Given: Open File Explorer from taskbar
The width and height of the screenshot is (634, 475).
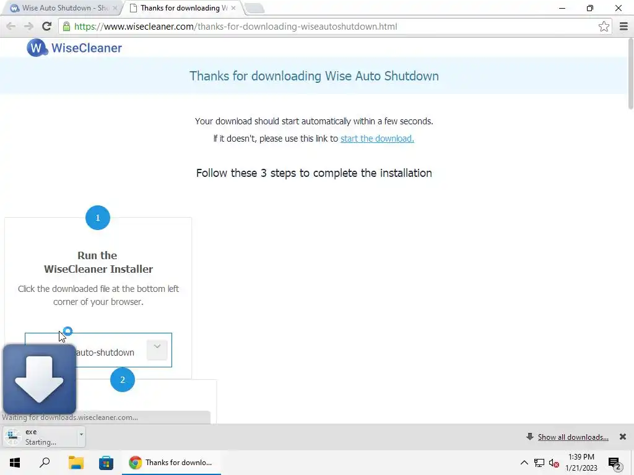Looking at the screenshot, I should (76, 463).
